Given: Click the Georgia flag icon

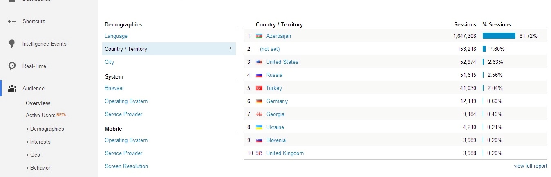Looking at the screenshot, I should click(259, 114).
